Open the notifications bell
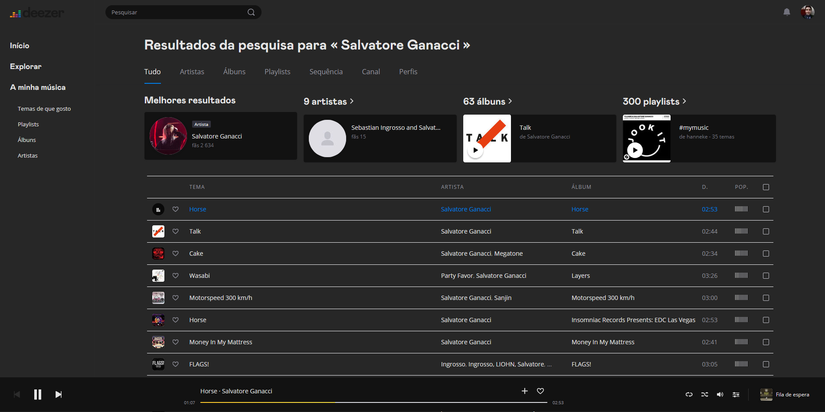825x412 pixels. (787, 12)
